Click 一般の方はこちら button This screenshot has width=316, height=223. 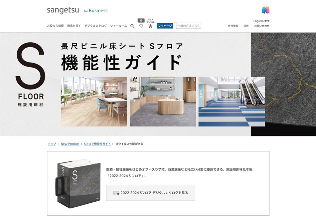188,26
